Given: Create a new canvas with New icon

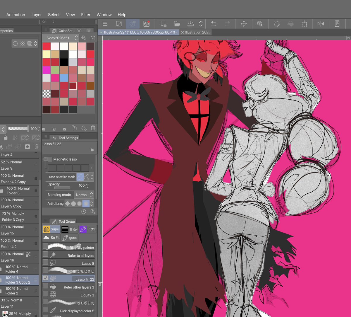Looking at the screenshot, I should pyautogui.click(x=164, y=24).
